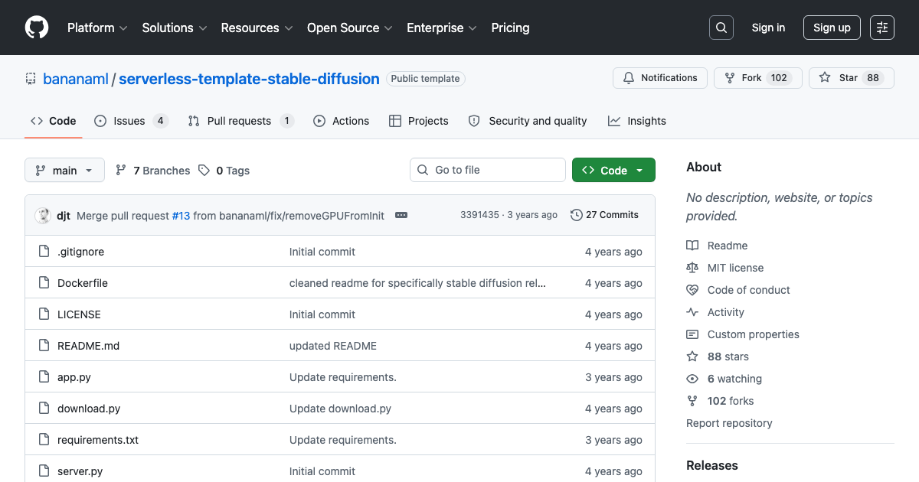The width and height of the screenshot is (919, 482).
Task: Open the bananaml owner link
Action: pos(75,79)
